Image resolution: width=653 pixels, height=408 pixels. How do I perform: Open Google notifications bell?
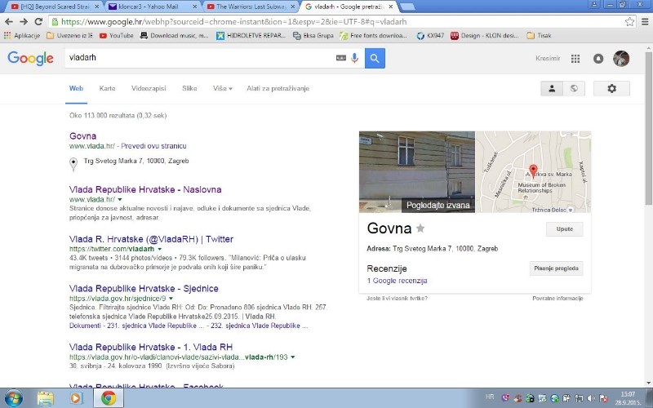[x=598, y=59]
